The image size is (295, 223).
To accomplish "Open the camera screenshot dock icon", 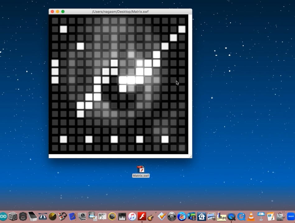I will 82,216.
